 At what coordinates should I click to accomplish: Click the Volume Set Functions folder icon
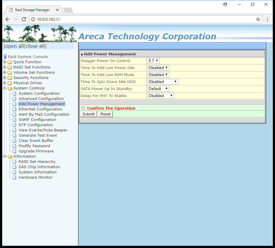pos(10,73)
